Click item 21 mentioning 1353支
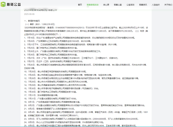The height and width of the screenshot is (127, 173). (x=49, y=109)
